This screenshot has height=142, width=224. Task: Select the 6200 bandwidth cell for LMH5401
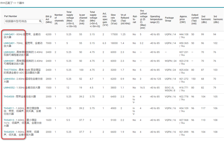pyautogui.click(x=49, y=34)
